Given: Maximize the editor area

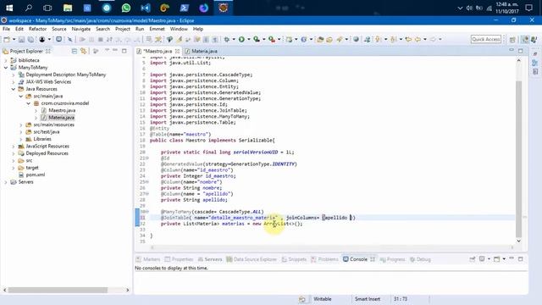Looking at the screenshot, I should [520, 51].
